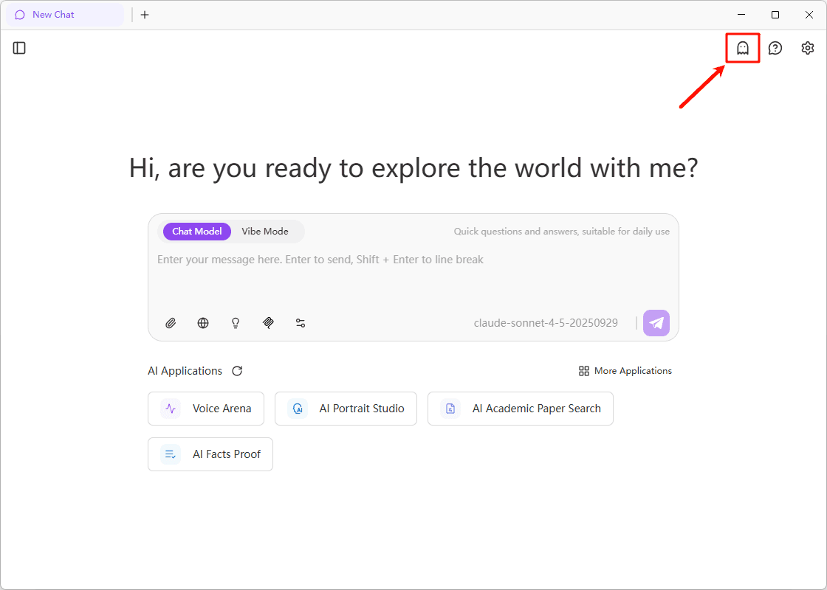
Task: Click the knowledge base stack icon
Action: tap(268, 323)
